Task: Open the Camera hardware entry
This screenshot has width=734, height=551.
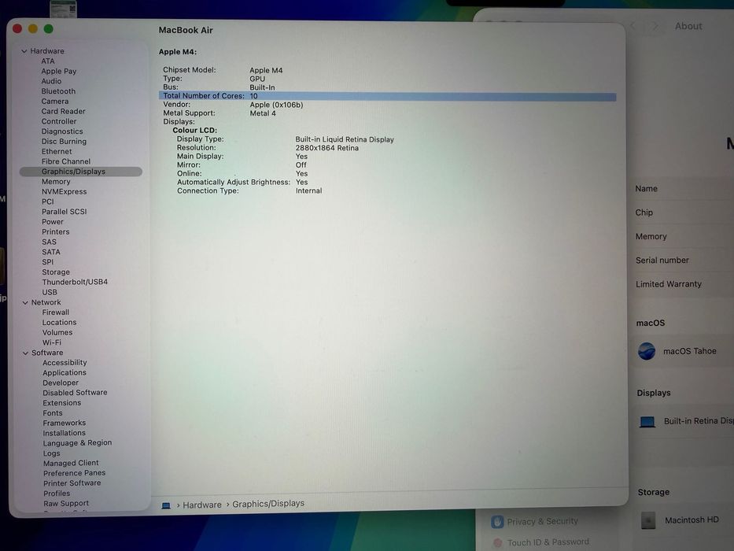Action: pos(55,102)
